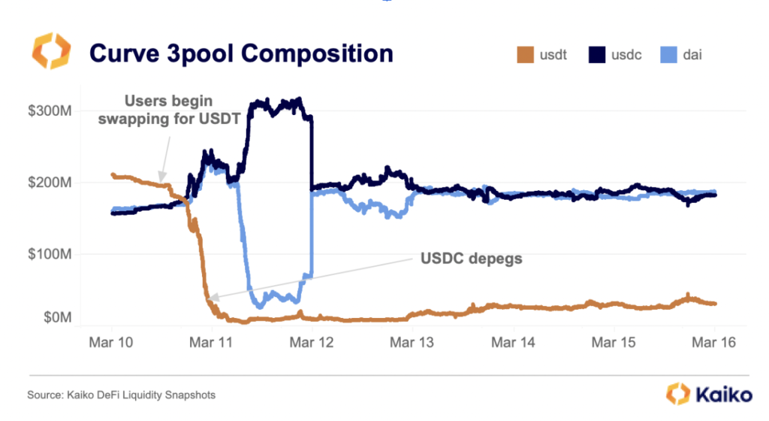Click the $0M y-axis label
Viewport: 769px width, 421px height.
pyautogui.click(x=55, y=320)
